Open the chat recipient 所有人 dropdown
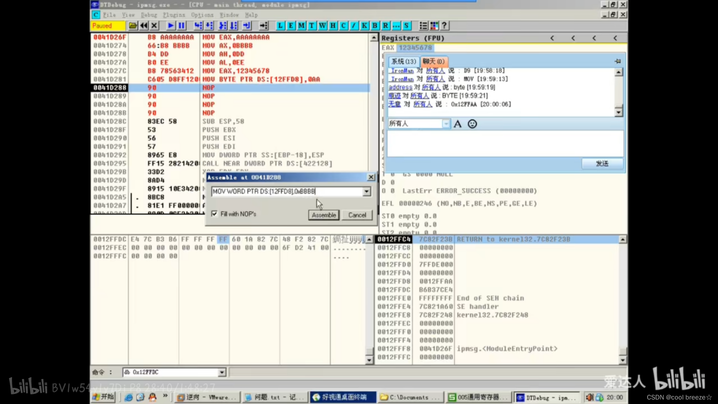 (x=446, y=123)
